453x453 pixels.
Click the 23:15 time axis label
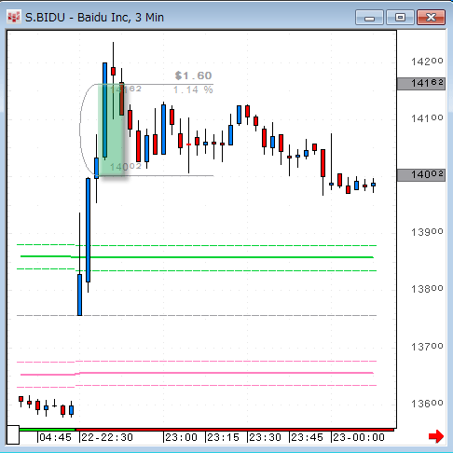pos(223,437)
